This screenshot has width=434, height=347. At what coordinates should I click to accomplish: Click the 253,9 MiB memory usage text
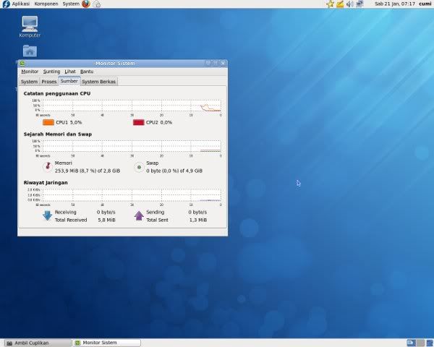click(x=88, y=171)
